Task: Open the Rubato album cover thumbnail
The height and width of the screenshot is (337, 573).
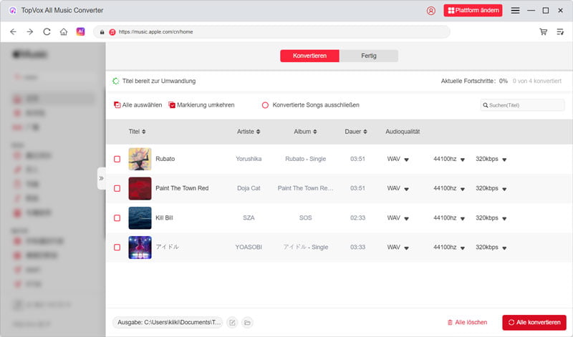Action: pos(140,159)
